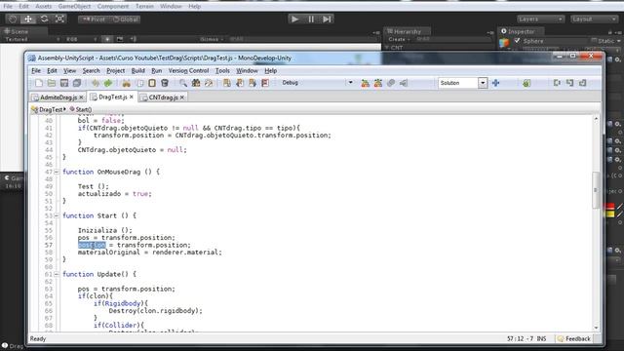The image size is (624, 351).
Task: Select Unity's Rotate tool in the toolbar
Action: (44, 19)
